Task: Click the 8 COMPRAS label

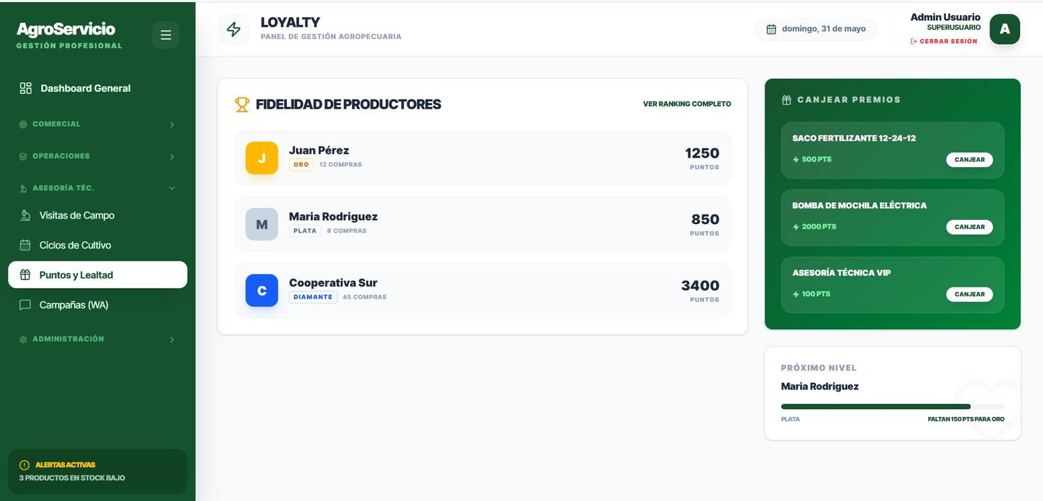Action: [347, 231]
